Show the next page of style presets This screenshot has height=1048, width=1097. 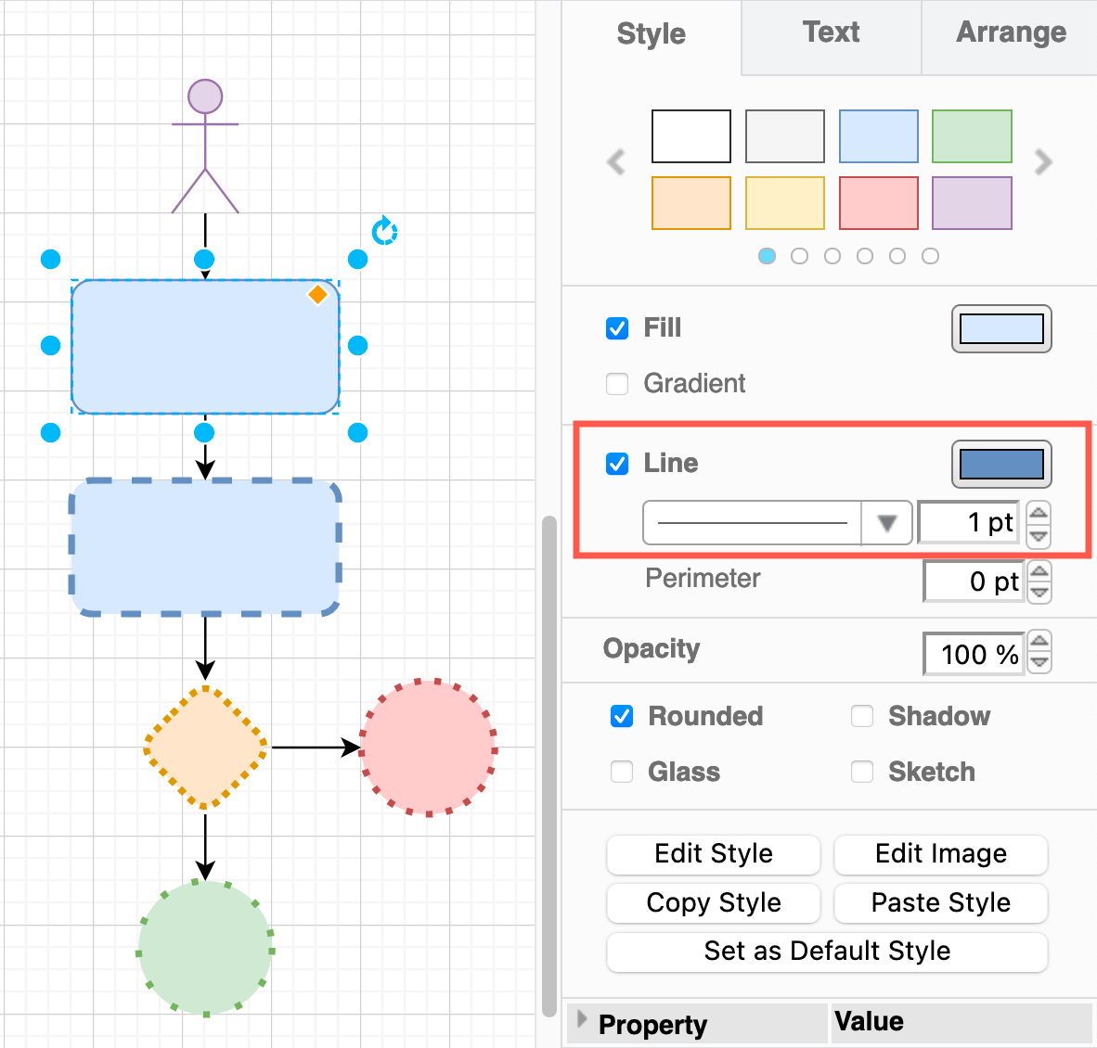pos(1043,162)
